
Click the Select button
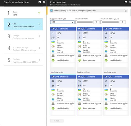[57, 121]
